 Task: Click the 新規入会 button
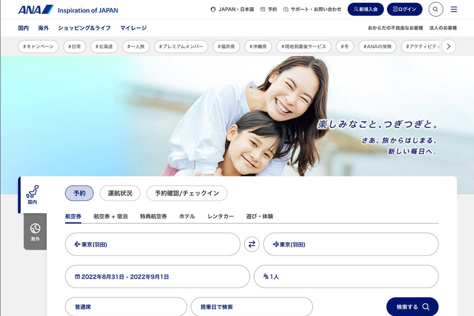[366, 9]
